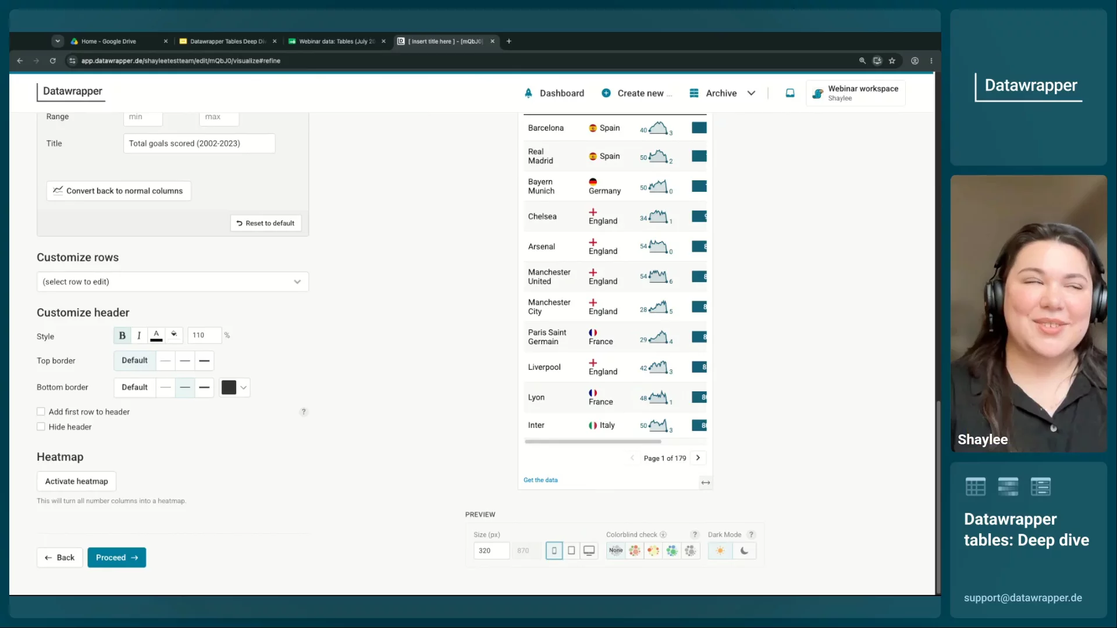The image size is (1117, 628).
Task: Select desktop preview size icon
Action: (589, 551)
